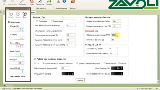This screenshot has height=90, width=160.
Task: Click the Миним. Диф.давление field
Action: click(x=116, y=21)
